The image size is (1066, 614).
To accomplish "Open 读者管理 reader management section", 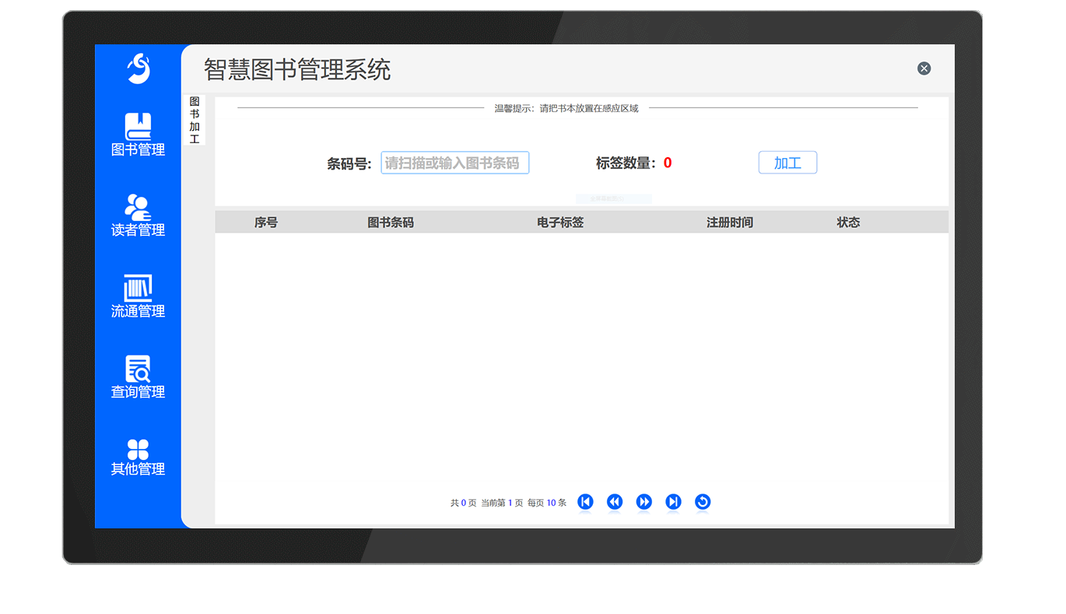I will coord(138,216).
